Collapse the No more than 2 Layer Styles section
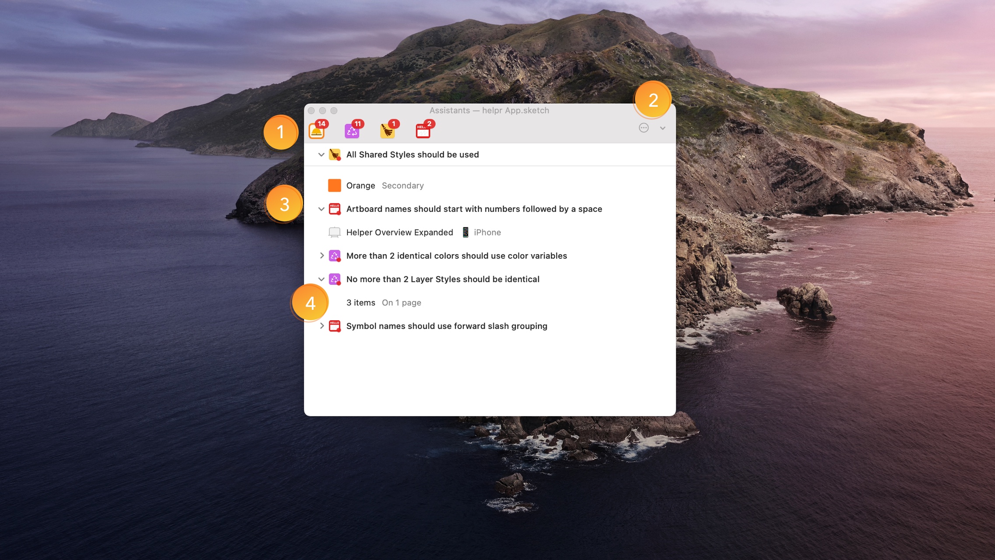This screenshot has height=560, width=995. click(321, 279)
